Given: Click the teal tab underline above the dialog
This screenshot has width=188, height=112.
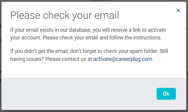Looking at the screenshot, I should coord(100,0).
